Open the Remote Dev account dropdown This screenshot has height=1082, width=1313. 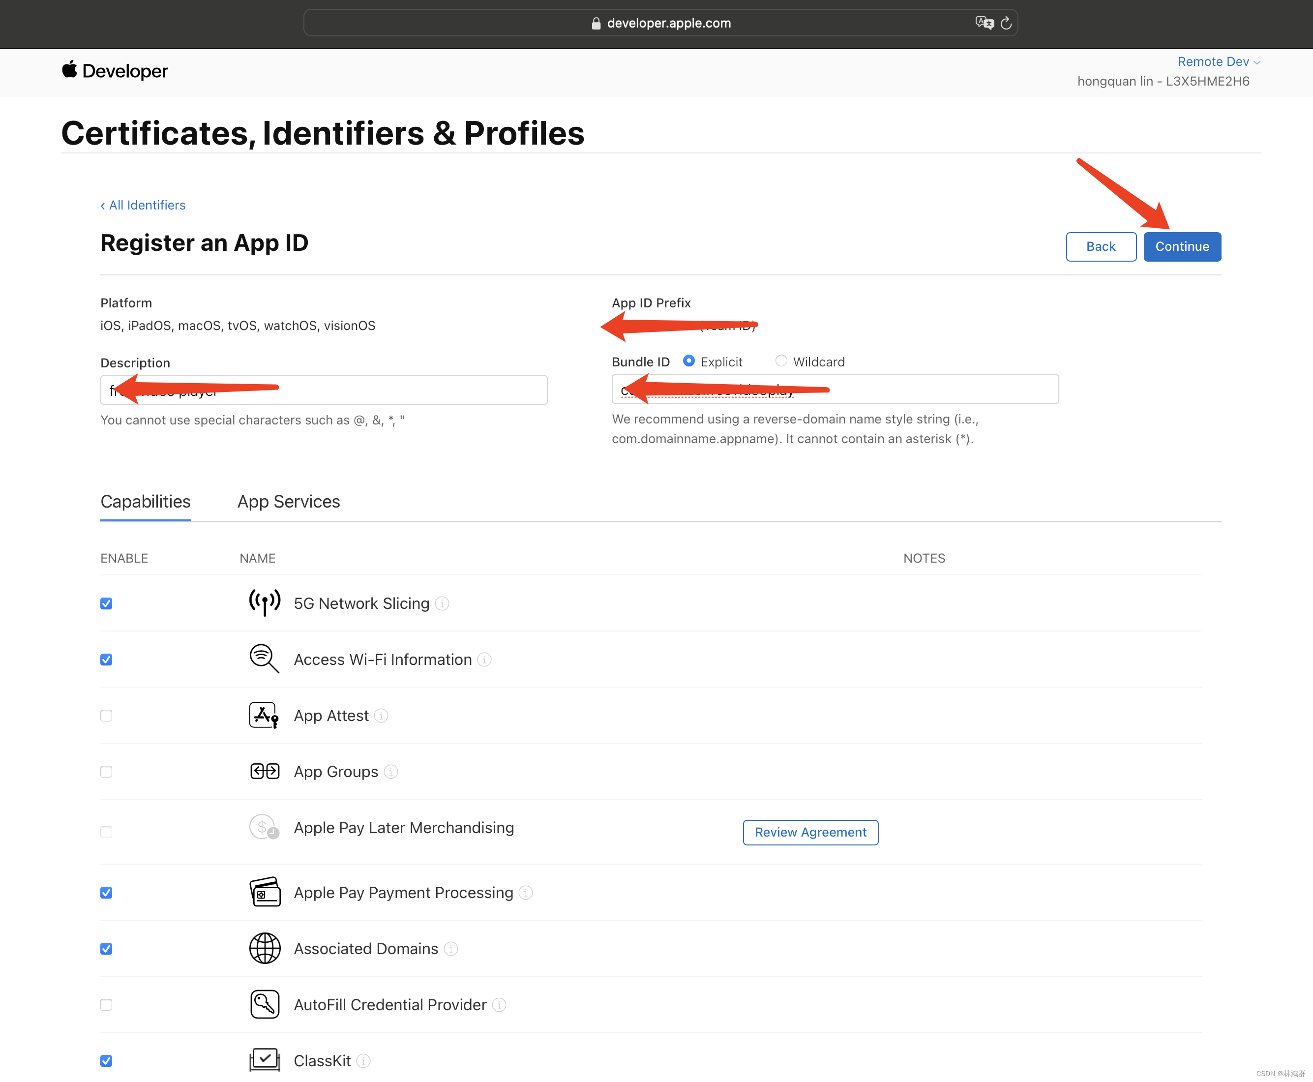[1218, 61]
